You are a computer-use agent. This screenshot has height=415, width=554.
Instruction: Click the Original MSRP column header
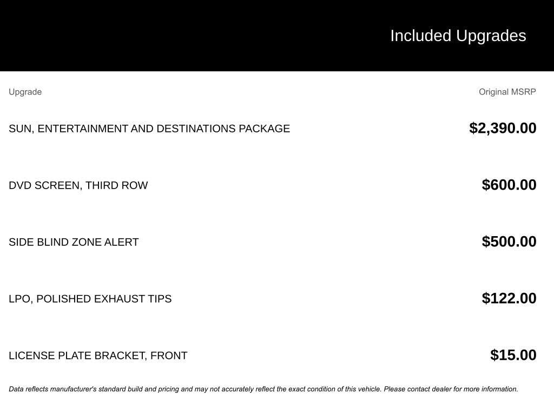(507, 92)
